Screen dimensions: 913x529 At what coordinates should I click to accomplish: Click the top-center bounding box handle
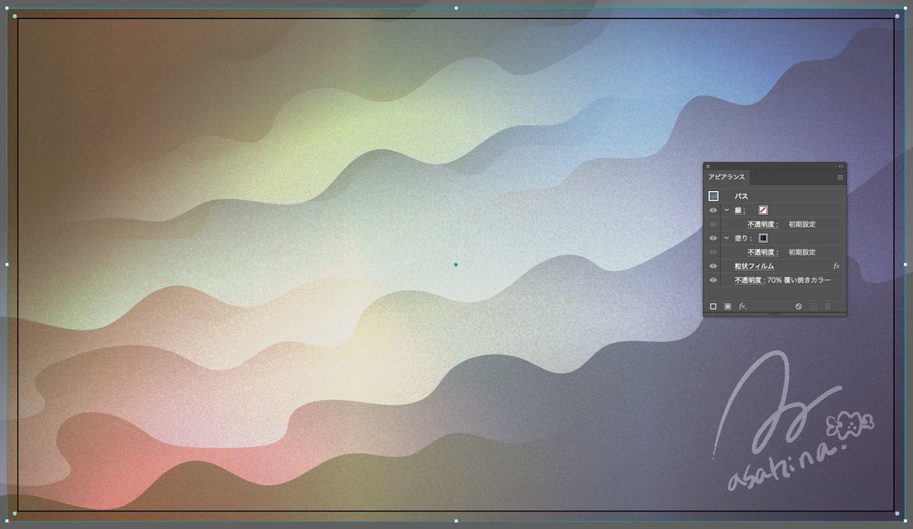tap(456, 8)
